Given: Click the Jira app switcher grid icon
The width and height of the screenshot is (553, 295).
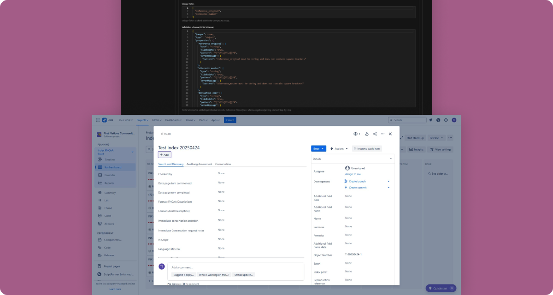Looking at the screenshot, I should coord(98,120).
